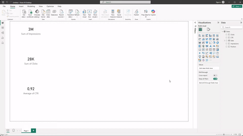Image resolution: width=243 pixels, height=136 pixels.
Task: Select the Build visual fields icon
Action: point(200,29)
